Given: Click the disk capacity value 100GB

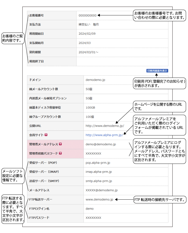Looking at the screenshot, I should tap(90, 108).
